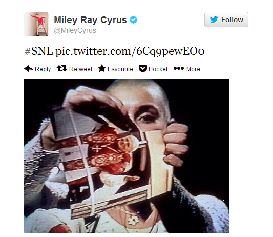Click the Twitter bird icon in Follow

point(214,19)
